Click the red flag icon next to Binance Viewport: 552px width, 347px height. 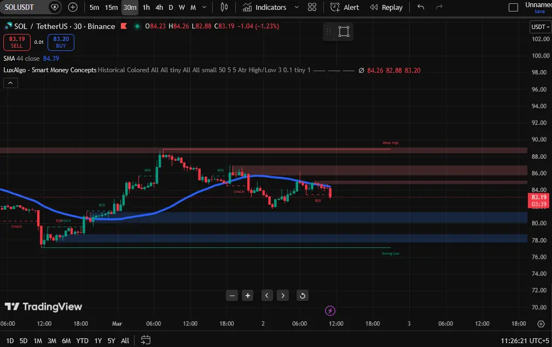tap(124, 26)
